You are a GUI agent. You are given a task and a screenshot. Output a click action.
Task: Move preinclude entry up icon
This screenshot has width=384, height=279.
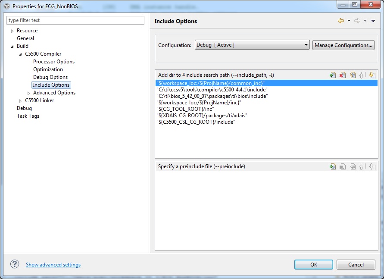362,166
